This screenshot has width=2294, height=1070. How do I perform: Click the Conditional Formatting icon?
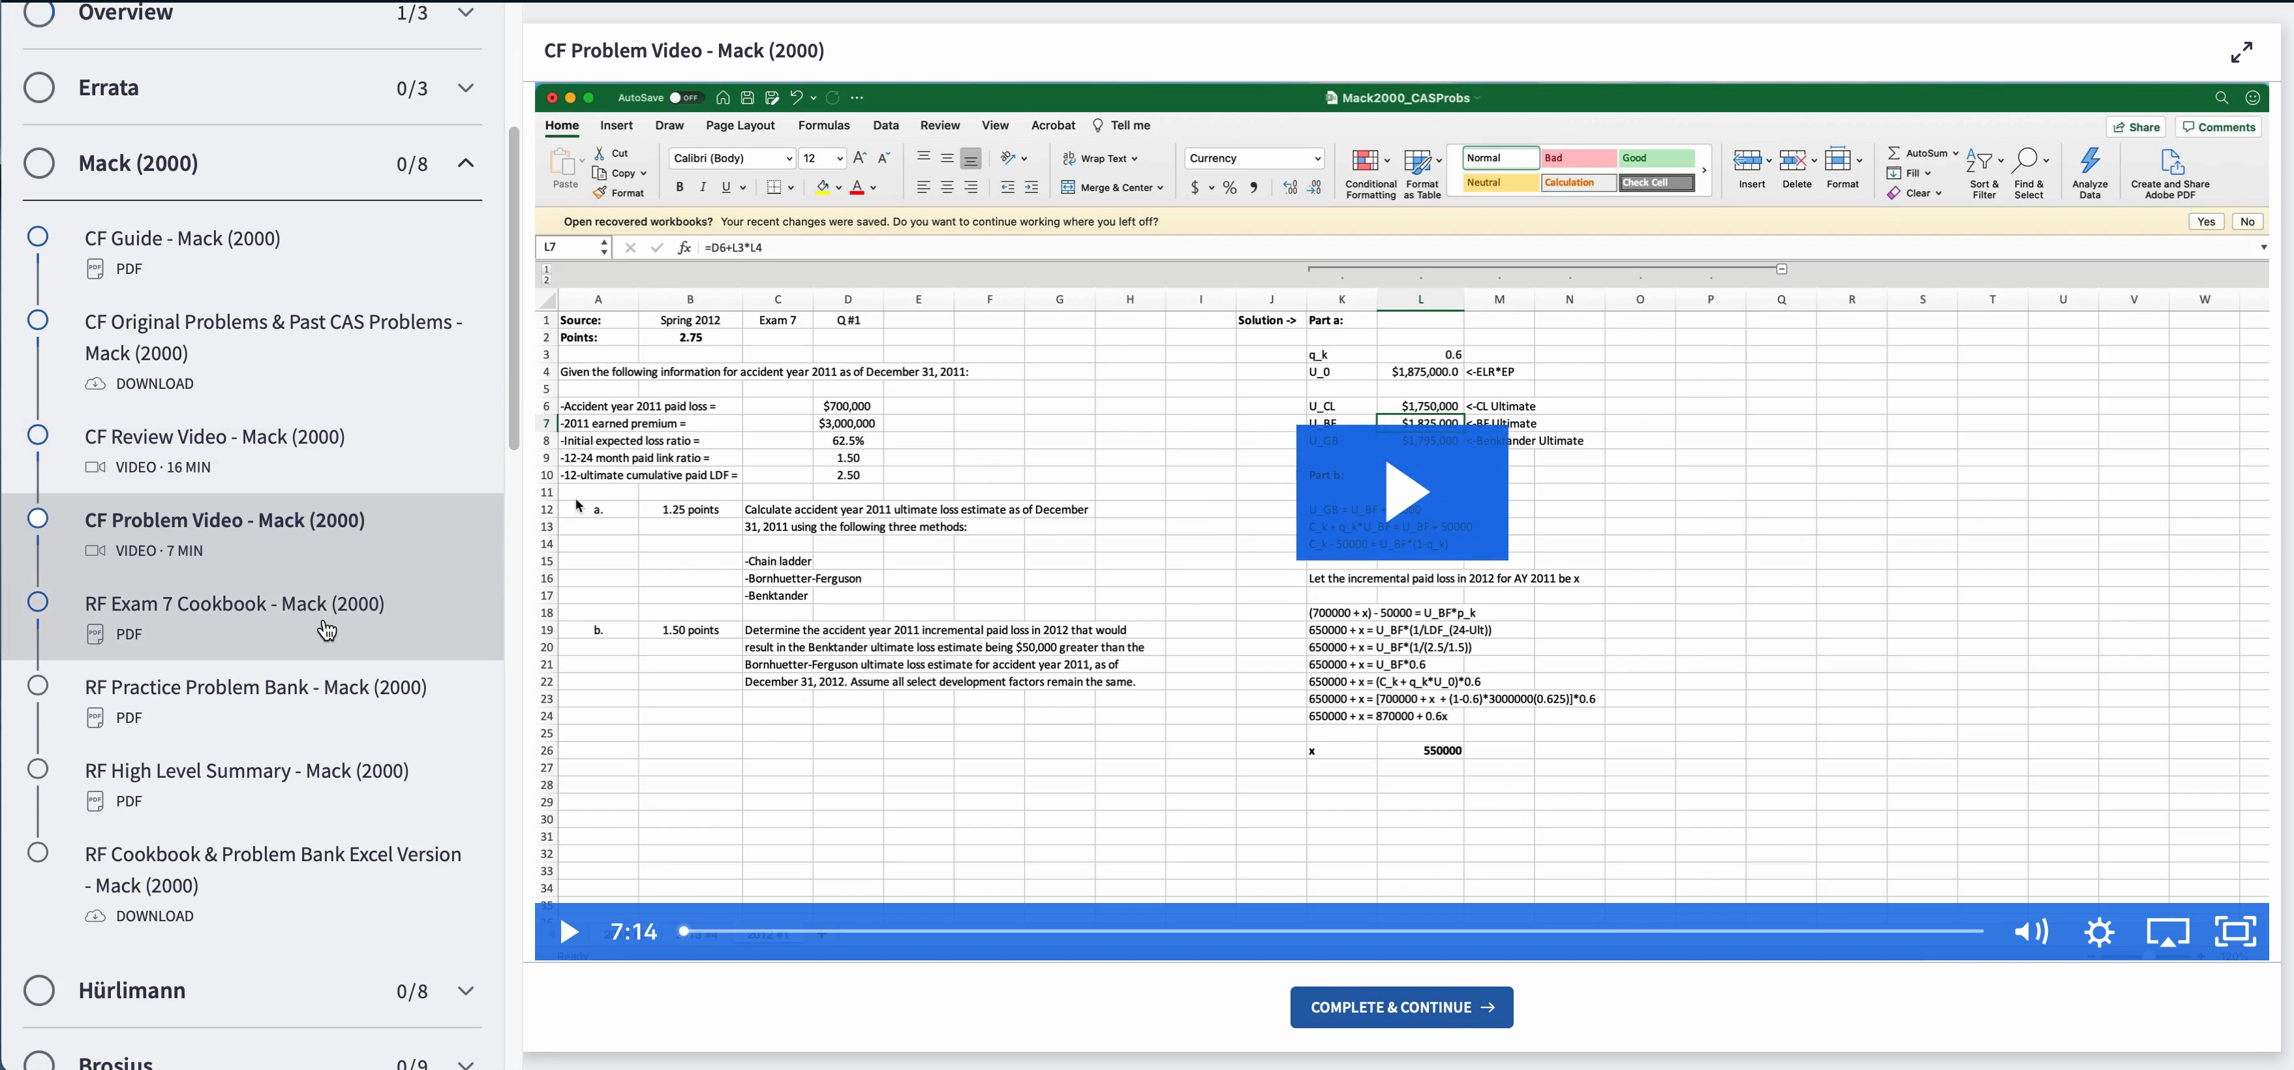coord(1365,161)
